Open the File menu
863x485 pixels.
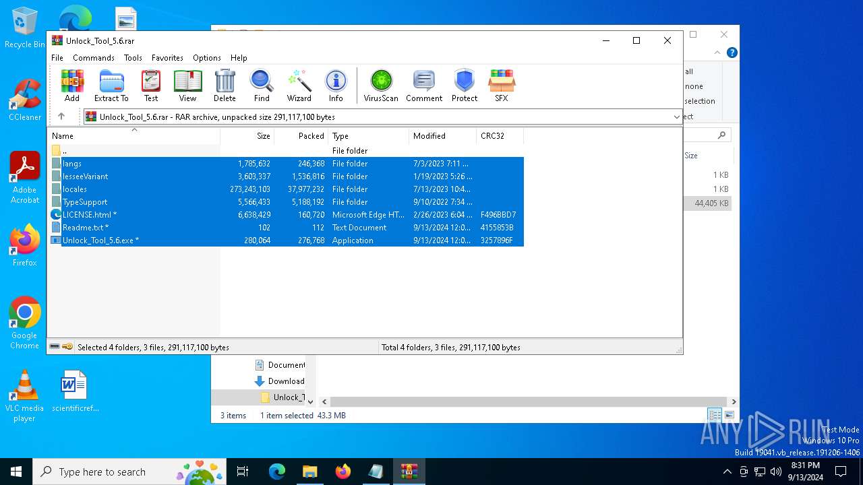(x=57, y=58)
